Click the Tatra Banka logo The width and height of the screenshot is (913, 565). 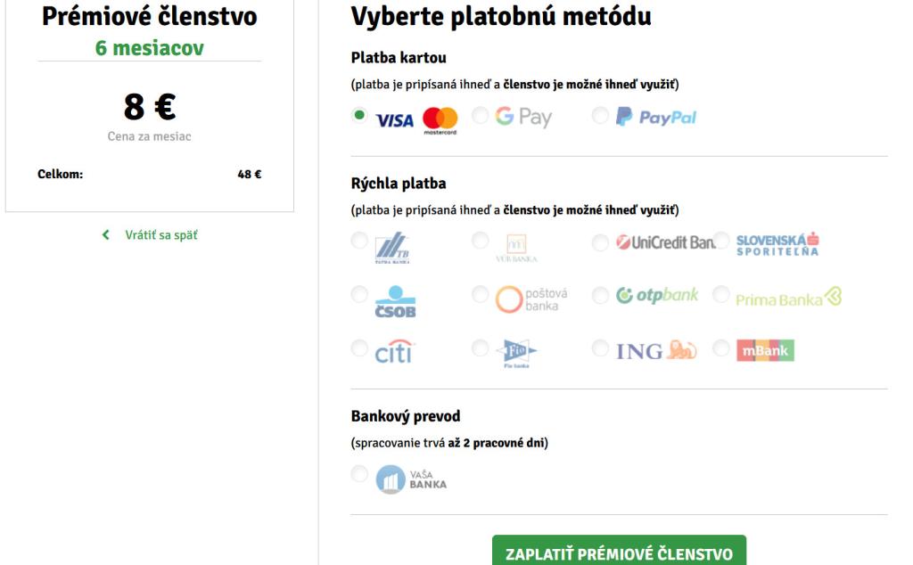pos(392,247)
